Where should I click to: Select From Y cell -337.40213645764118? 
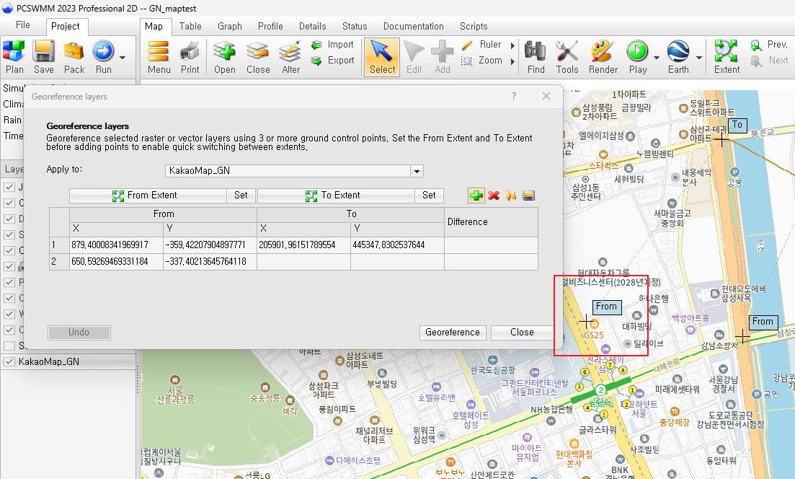click(210, 262)
